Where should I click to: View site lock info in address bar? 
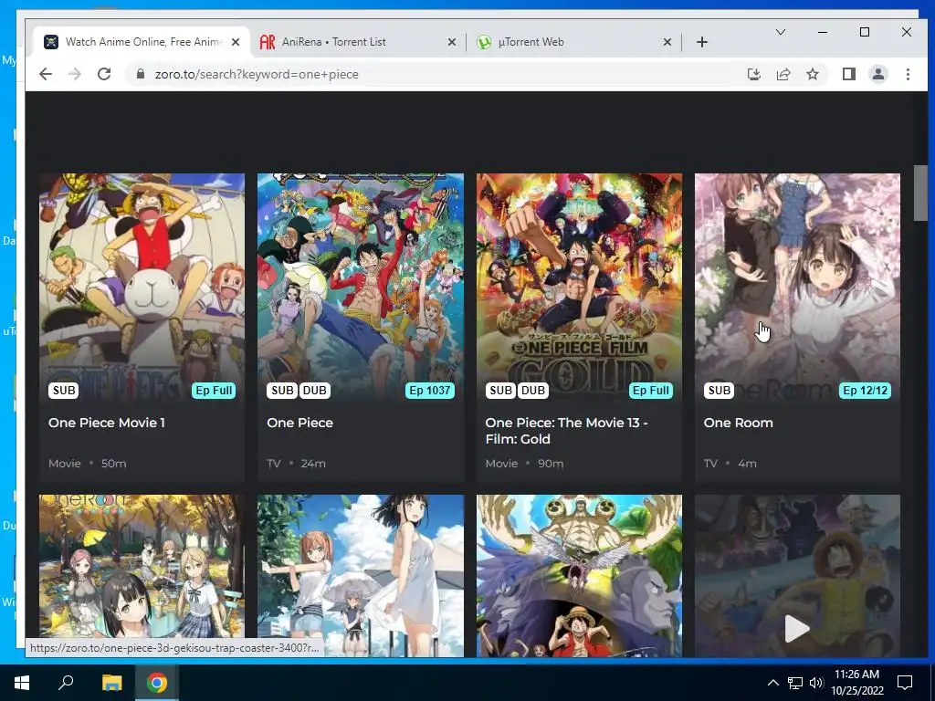pyautogui.click(x=141, y=74)
